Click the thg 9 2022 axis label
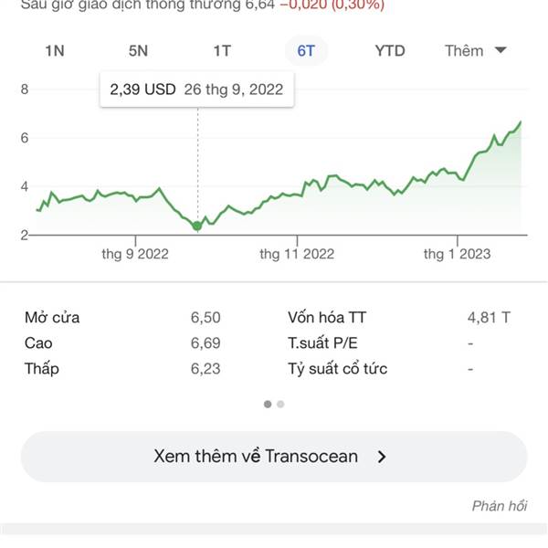548x548 pixels. point(135,254)
